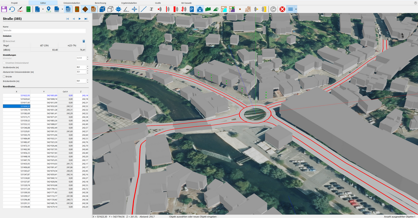Toggle the Einzelnes Emissionsband checkbox
This screenshot has width=418, height=218.
click(x=4, y=62)
